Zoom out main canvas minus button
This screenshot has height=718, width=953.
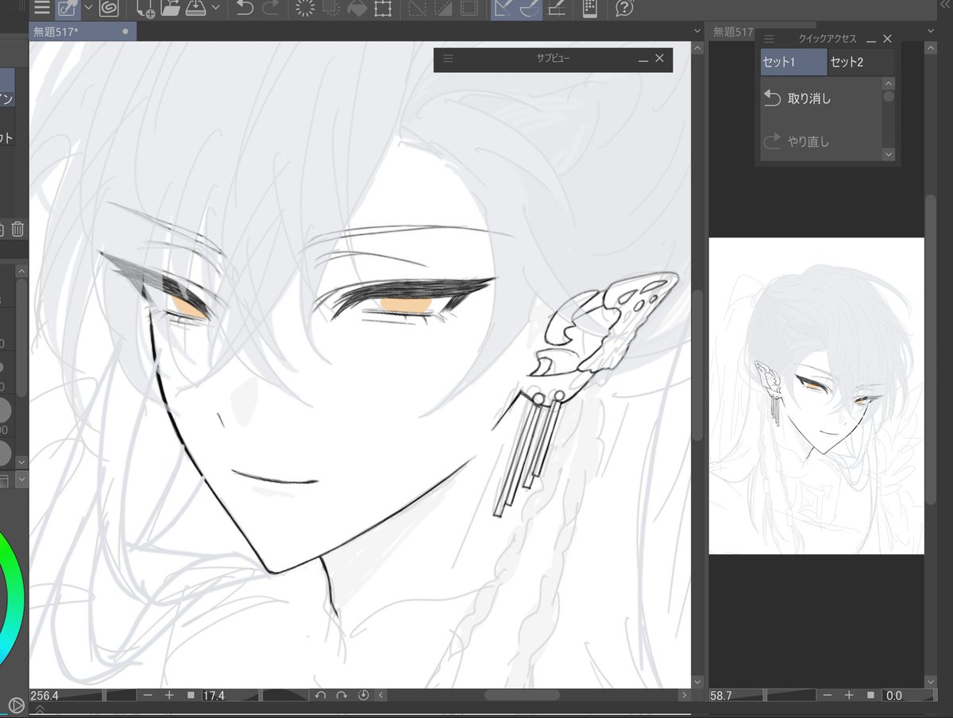click(x=149, y=695)
